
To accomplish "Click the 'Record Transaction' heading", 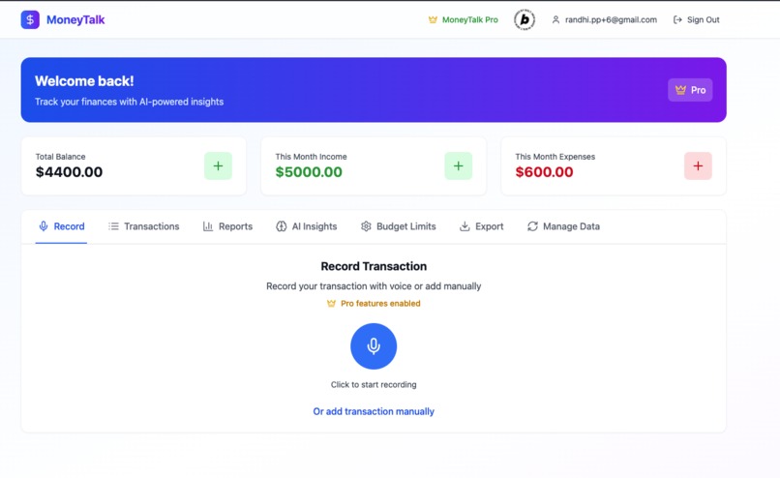I will click(374, 266).
